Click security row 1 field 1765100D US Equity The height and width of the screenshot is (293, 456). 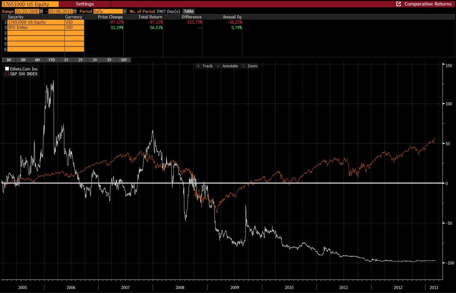point(36,22)
